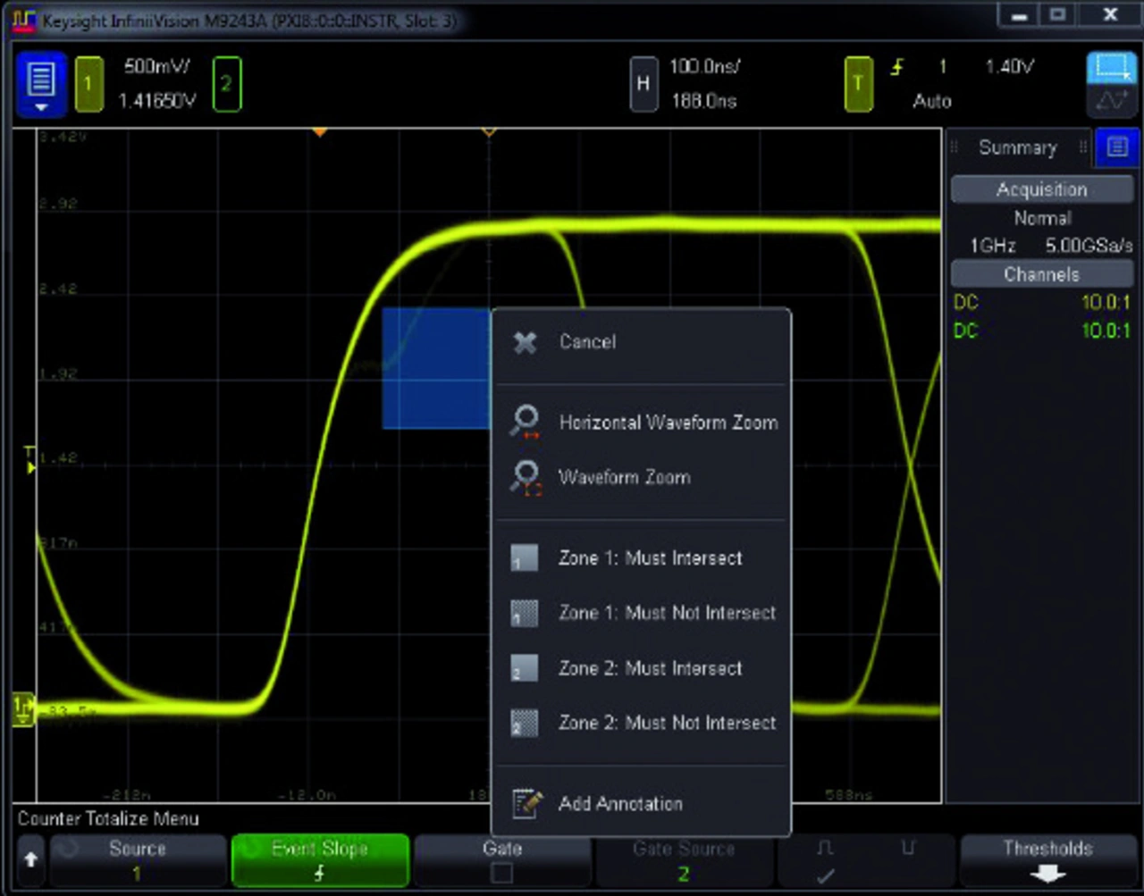Click the 5.00GSa/s sample rate text

[1089, 246]
